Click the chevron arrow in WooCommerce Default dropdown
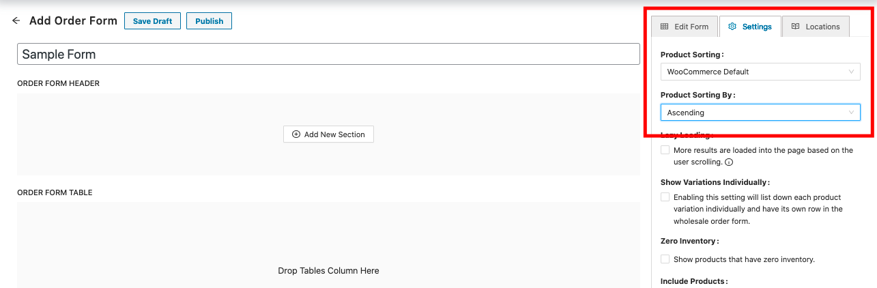Screen dimensions: 877x288 [851, 72]
